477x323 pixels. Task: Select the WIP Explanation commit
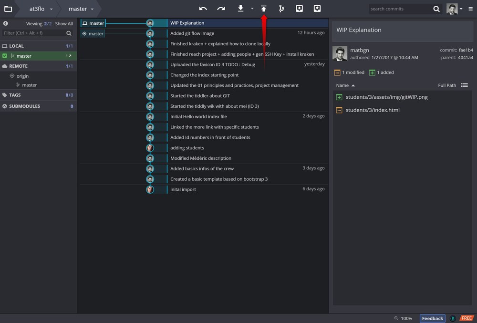click(x=248, y=23)
